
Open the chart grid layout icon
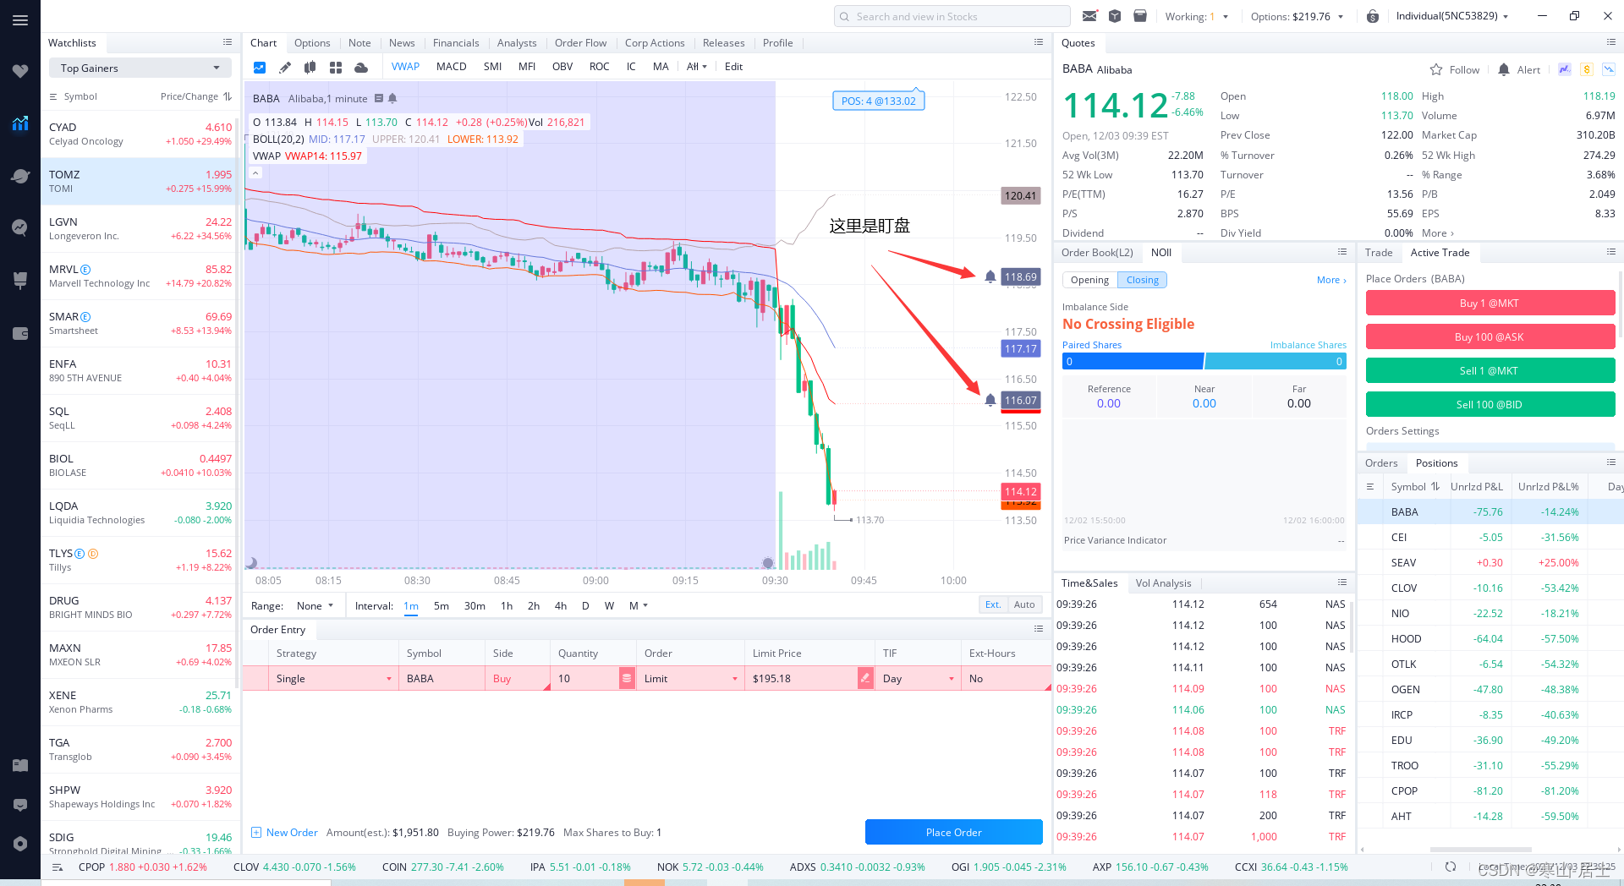point(336,67)
